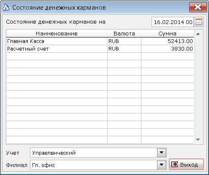The height and width of the screenshot is (175, 209).
Task: Open the calendar date picker icon
Action: [x=199, y=22]
